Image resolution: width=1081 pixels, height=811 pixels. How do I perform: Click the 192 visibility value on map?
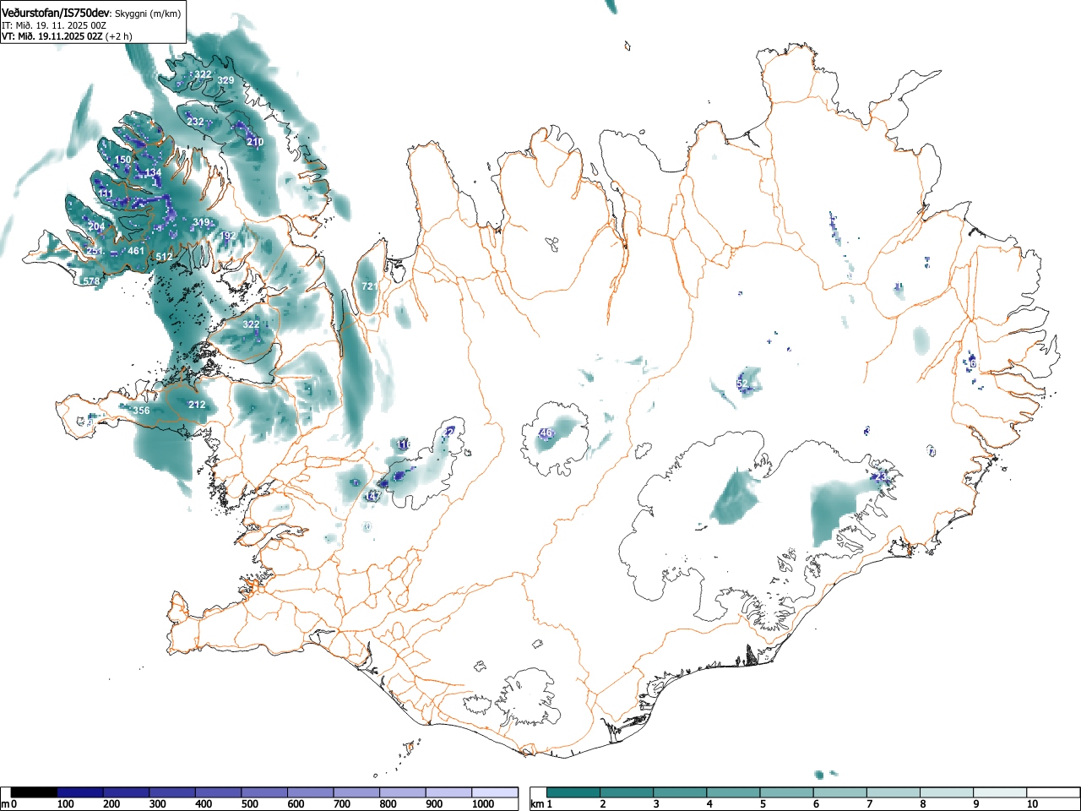228,236
